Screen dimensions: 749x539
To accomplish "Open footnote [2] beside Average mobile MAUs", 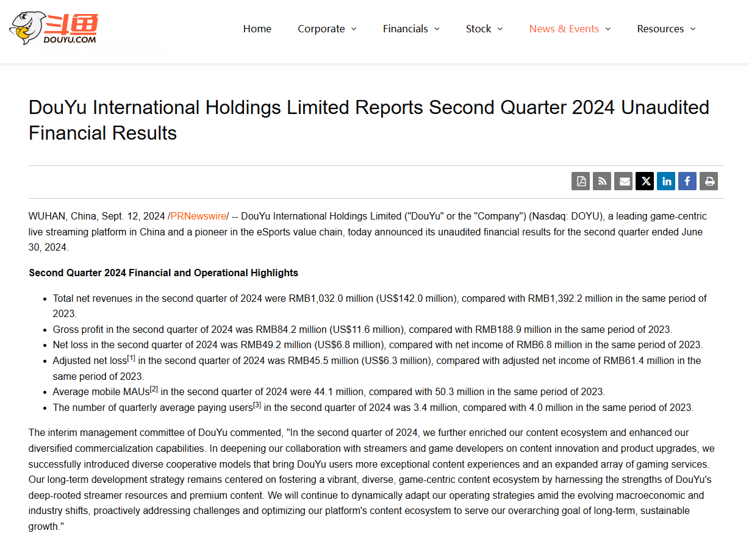I will click(154, 389).
